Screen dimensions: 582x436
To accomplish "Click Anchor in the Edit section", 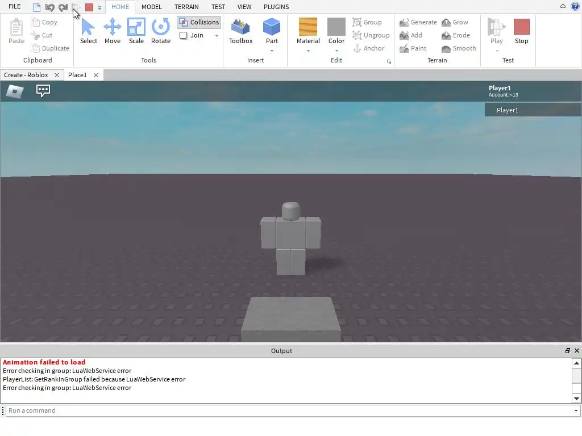I will (x=368, y=48).
